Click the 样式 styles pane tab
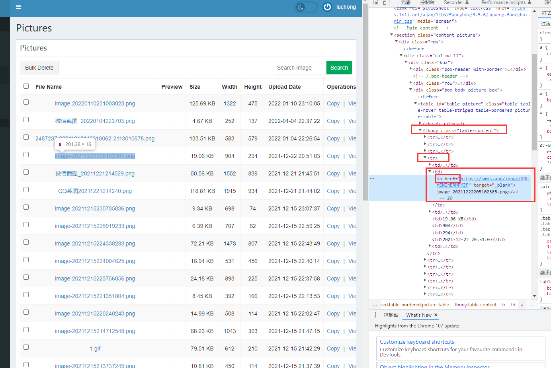 click(x=546, y=13)
